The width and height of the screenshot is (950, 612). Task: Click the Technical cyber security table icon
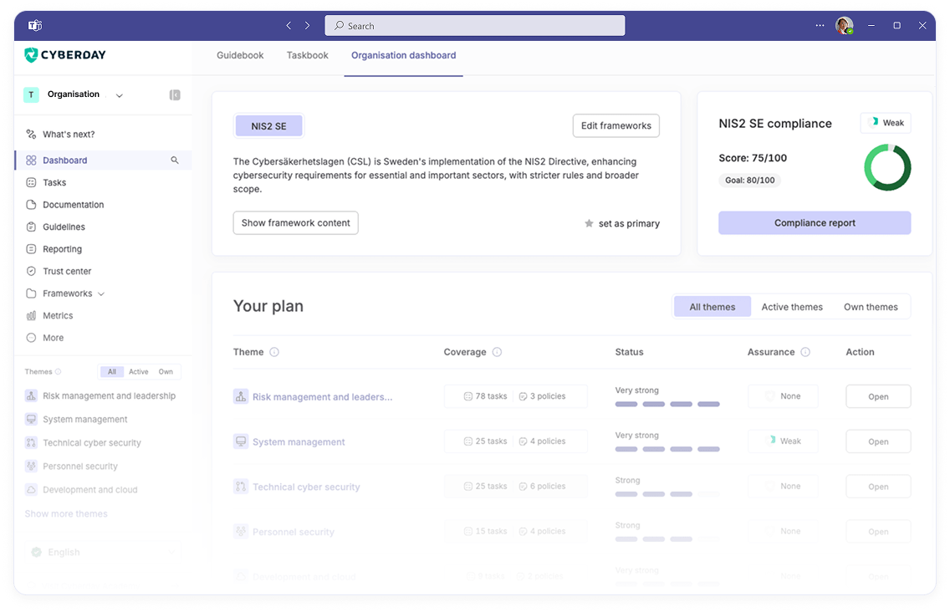[241, 486]
